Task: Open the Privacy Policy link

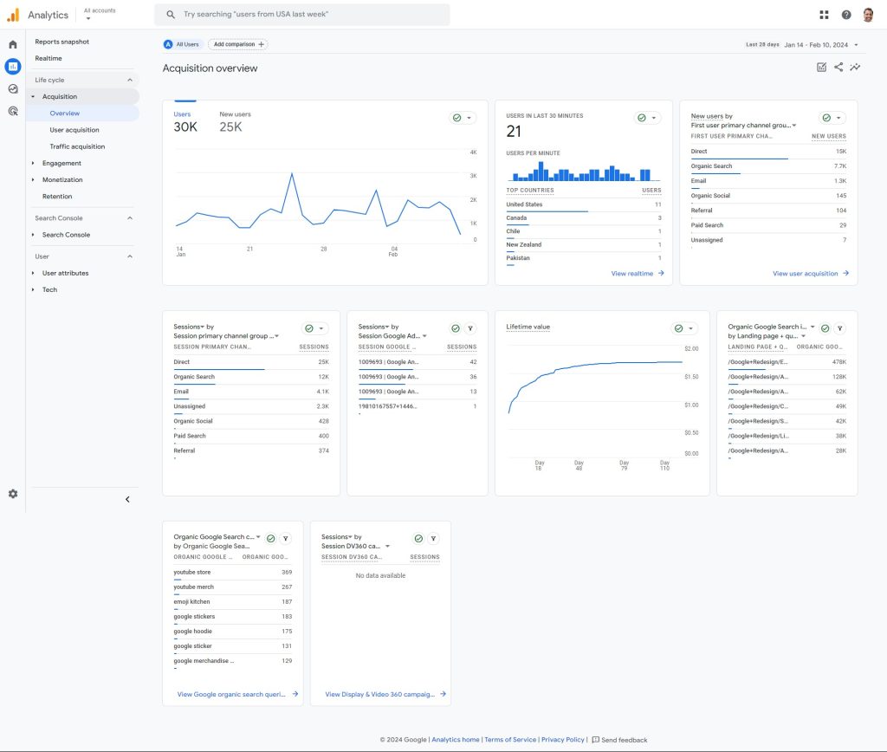Action: tap(563, 740)
